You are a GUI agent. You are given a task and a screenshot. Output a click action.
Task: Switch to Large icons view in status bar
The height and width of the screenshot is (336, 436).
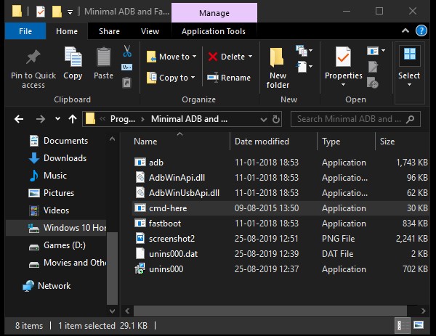419,325
